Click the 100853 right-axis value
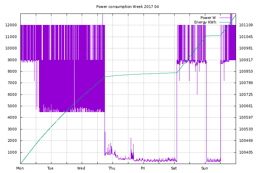265x173 pixels. click(x=246, y=71)
